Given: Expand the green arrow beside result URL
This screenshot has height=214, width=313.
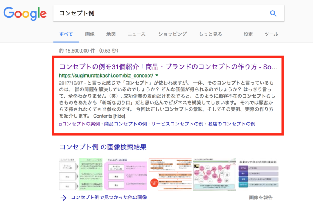Looking at the screenshot, I should pos(157,76).
